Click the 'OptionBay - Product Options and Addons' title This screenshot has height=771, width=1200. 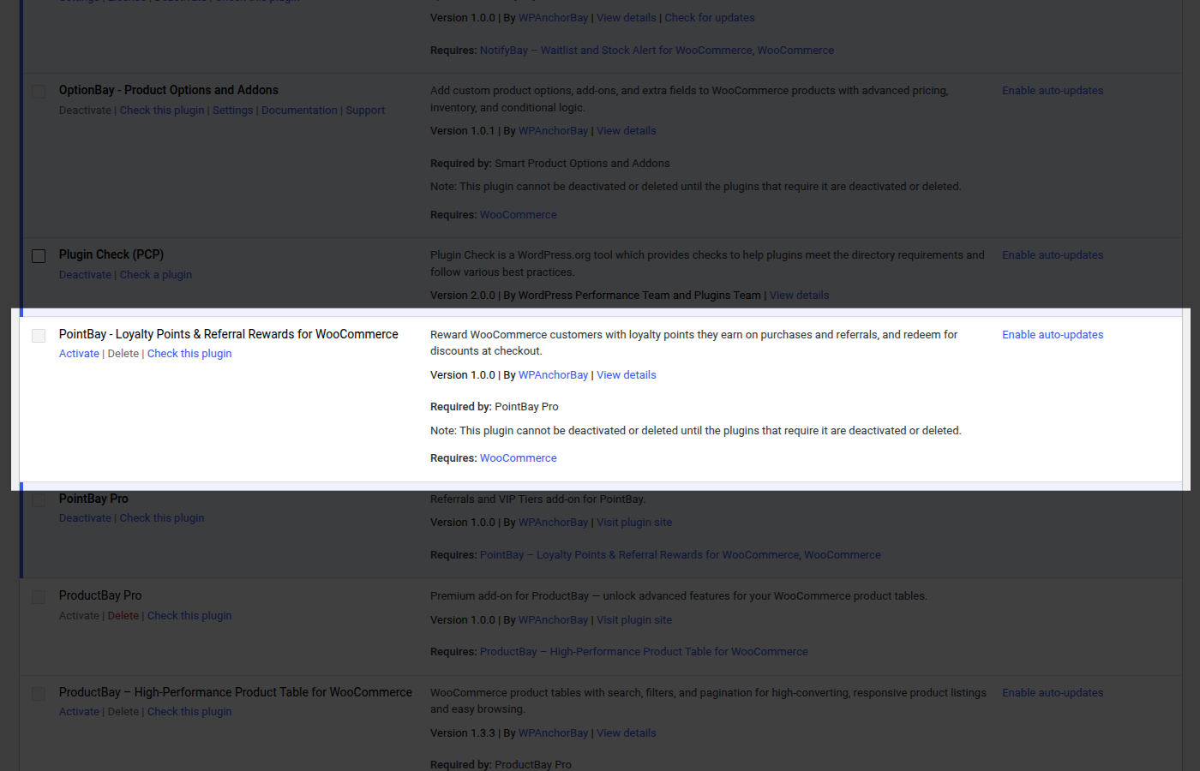(169, 90)
